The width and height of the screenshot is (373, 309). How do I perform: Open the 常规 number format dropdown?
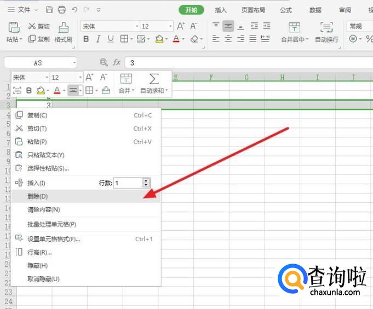click(360, 26)
